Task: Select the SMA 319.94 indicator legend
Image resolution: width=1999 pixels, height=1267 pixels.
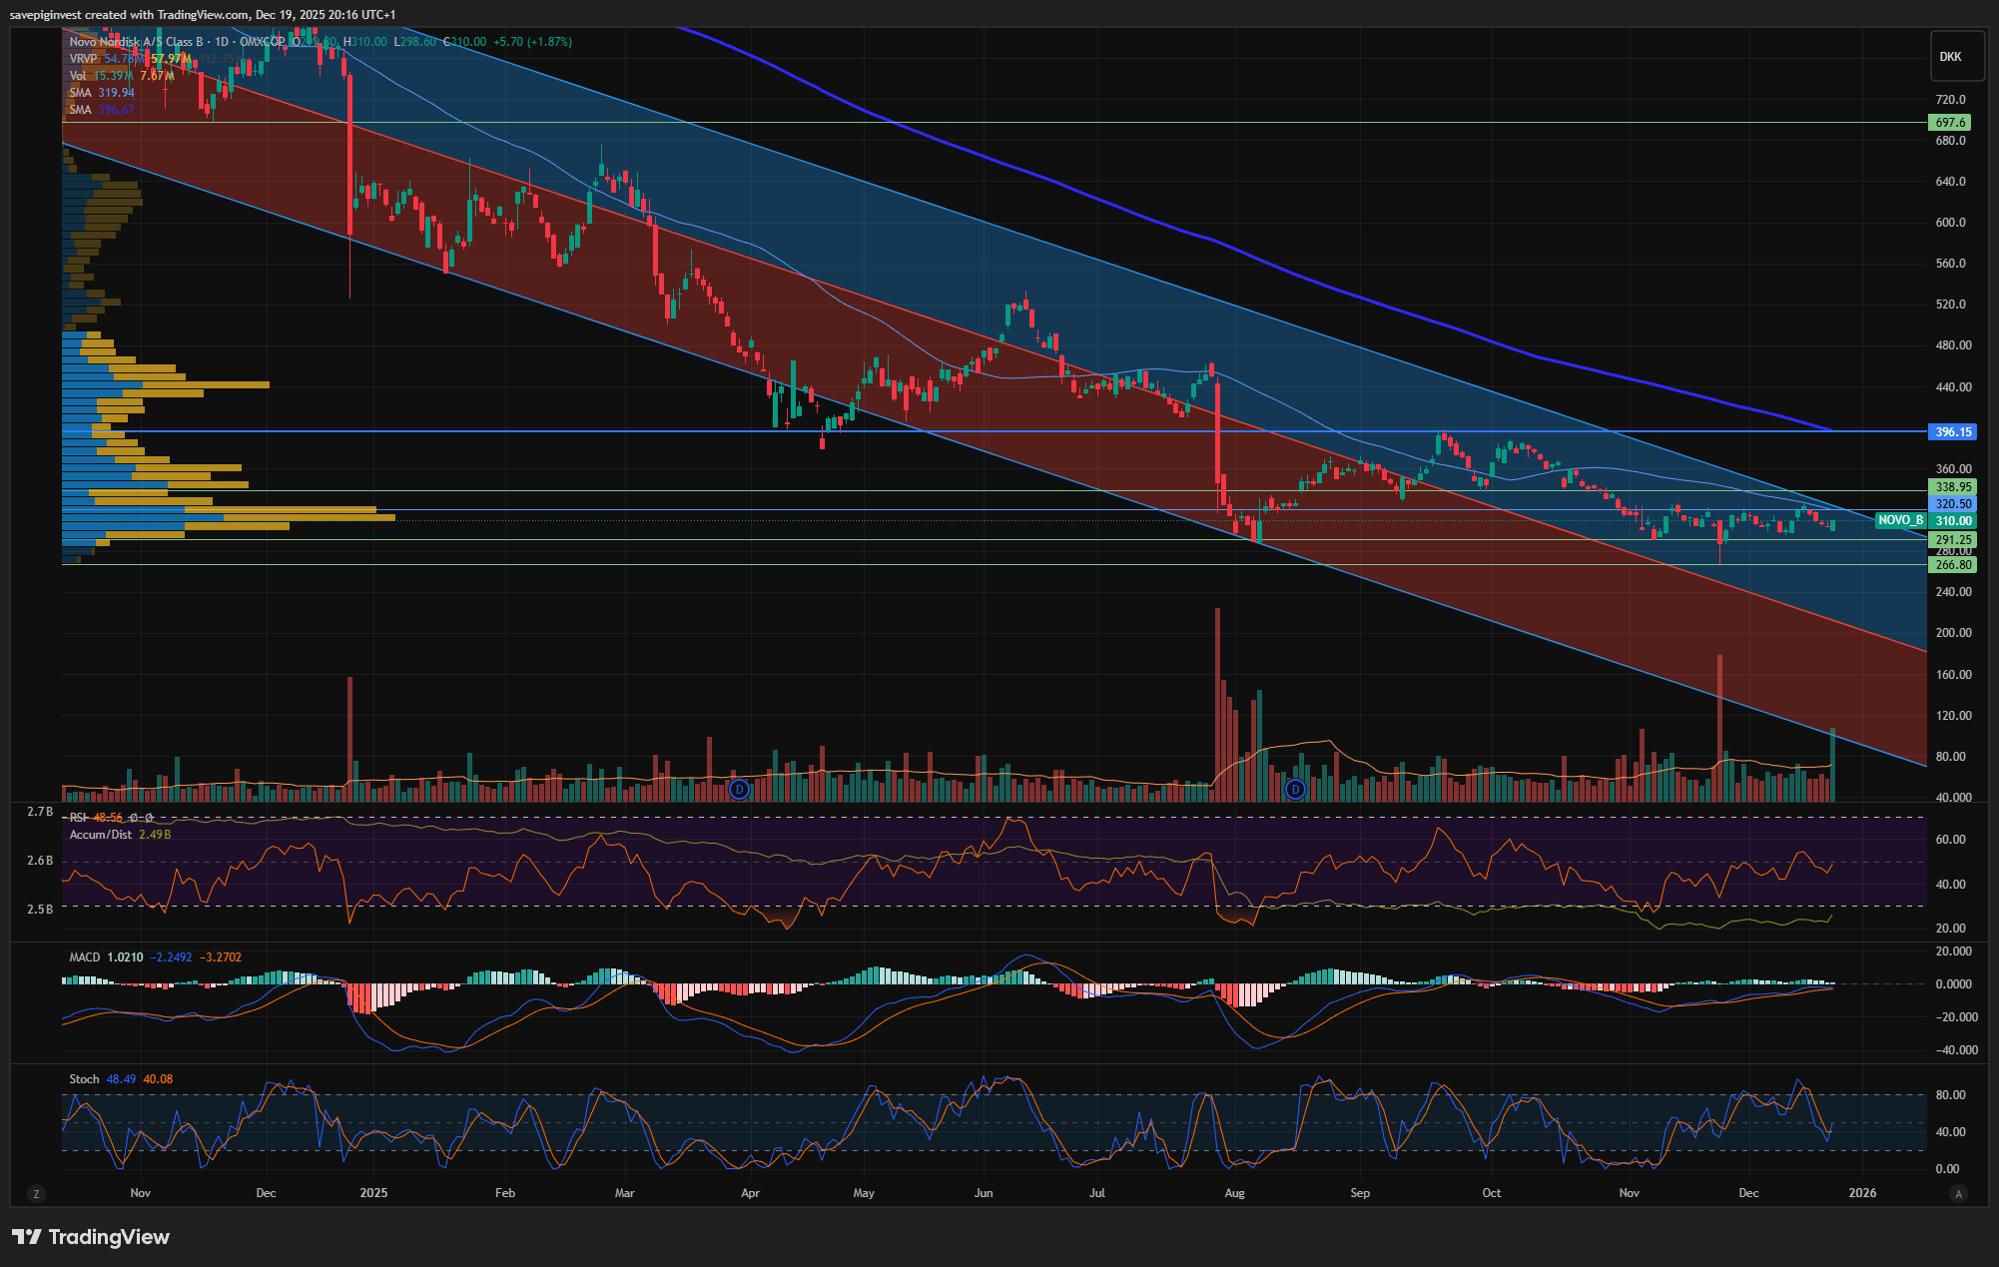Action: [x=81, y=93]
